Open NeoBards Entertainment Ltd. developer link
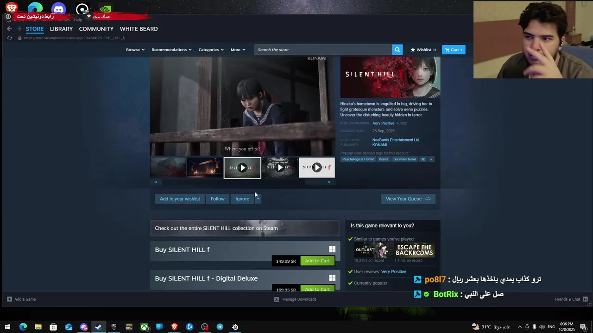 tap(396, 140)
